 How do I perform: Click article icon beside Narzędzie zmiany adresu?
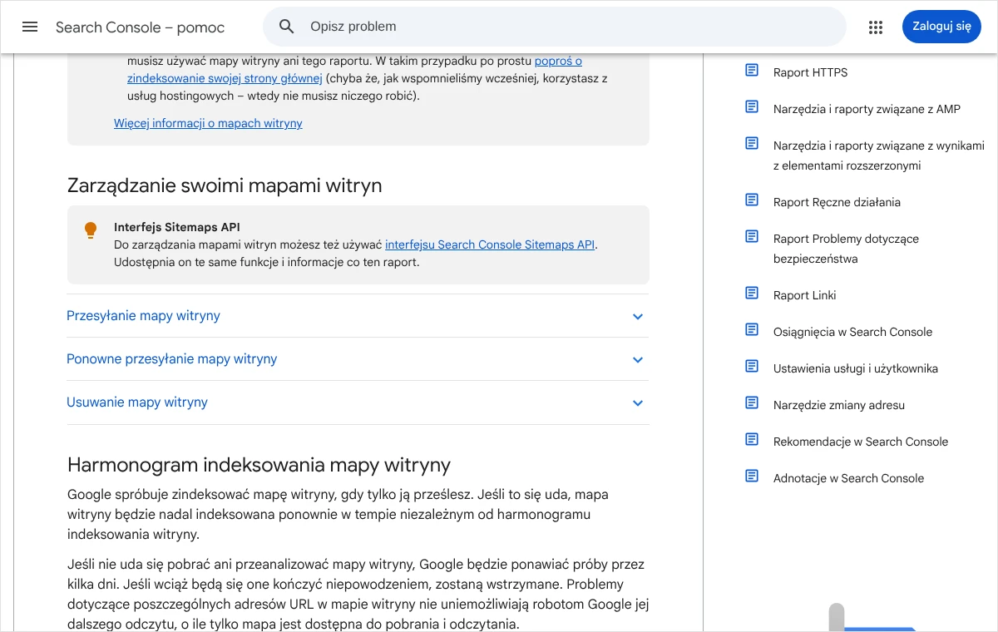(752, 402)
